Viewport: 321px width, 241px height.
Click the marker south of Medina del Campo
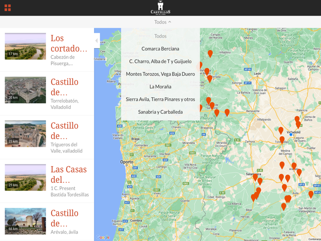click(282, 165)
